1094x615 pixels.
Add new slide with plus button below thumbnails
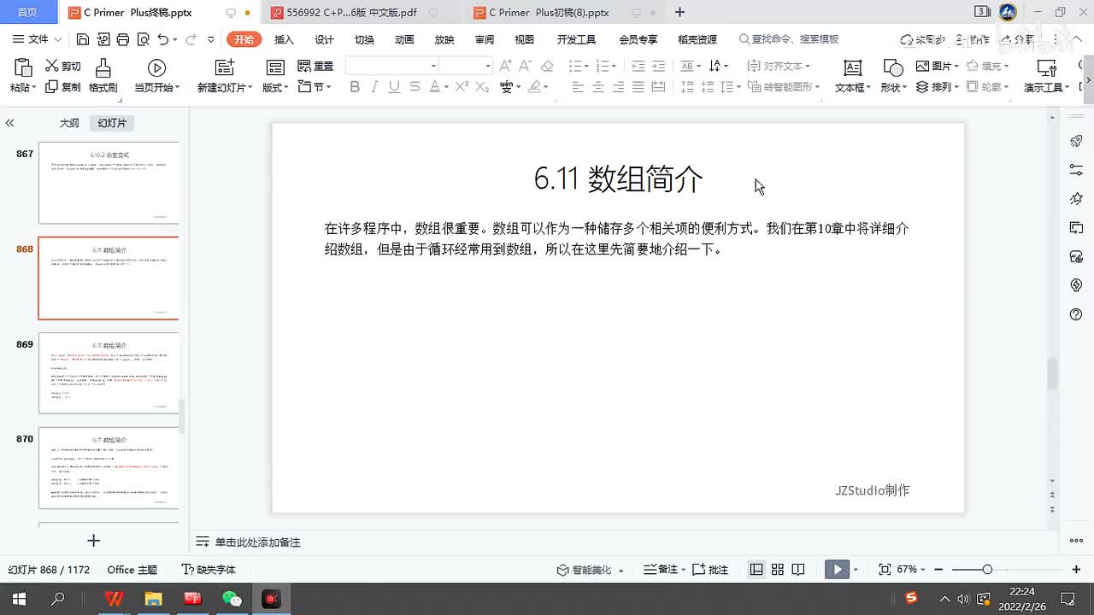click(94, 541)
